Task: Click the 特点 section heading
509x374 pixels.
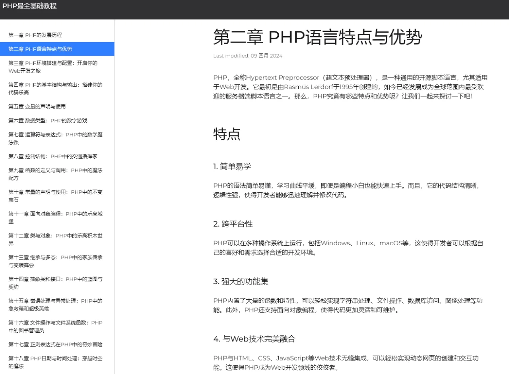Action: (x=227, y=135)
